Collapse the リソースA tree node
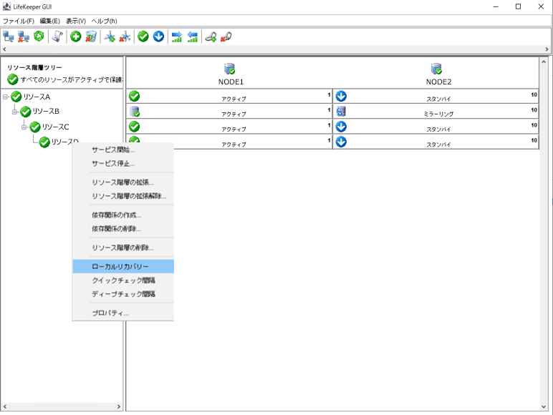 pyautogui.click(x=5, y=97)
